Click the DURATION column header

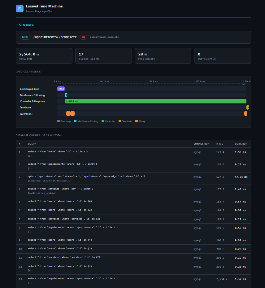(x=241, y=144)
